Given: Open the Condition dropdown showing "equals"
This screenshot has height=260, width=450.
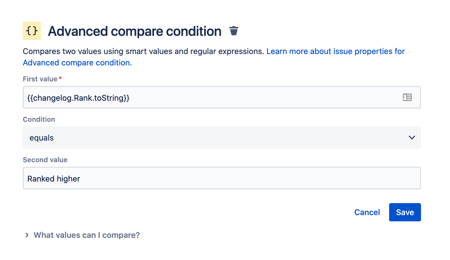Looking at the screenshot, I should pyautogui.click(x=216, y=137).
